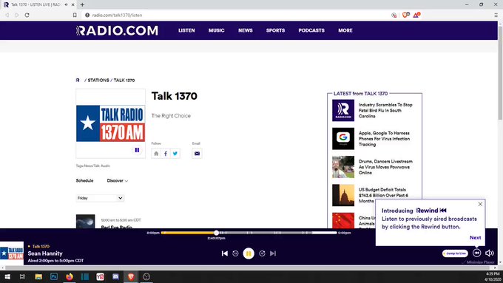The height and width of the screenshot is (283, 503).
Task: Follow Talk 1370 on Twitter
Action: coord(175,154)
